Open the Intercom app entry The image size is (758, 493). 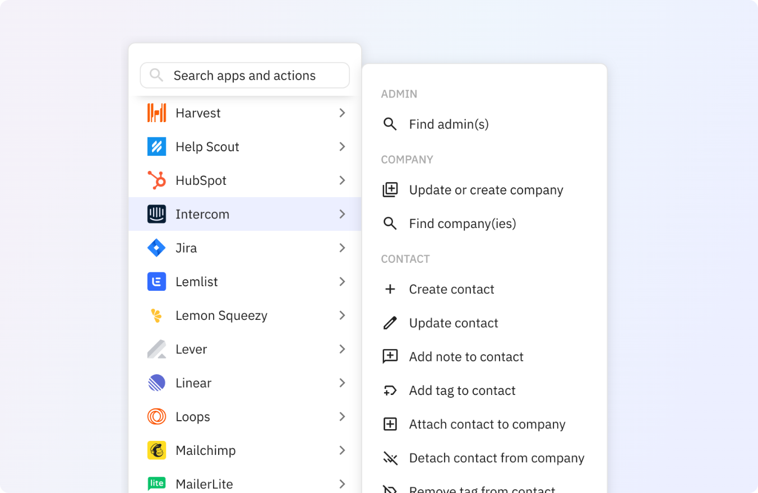pos(245,214)
